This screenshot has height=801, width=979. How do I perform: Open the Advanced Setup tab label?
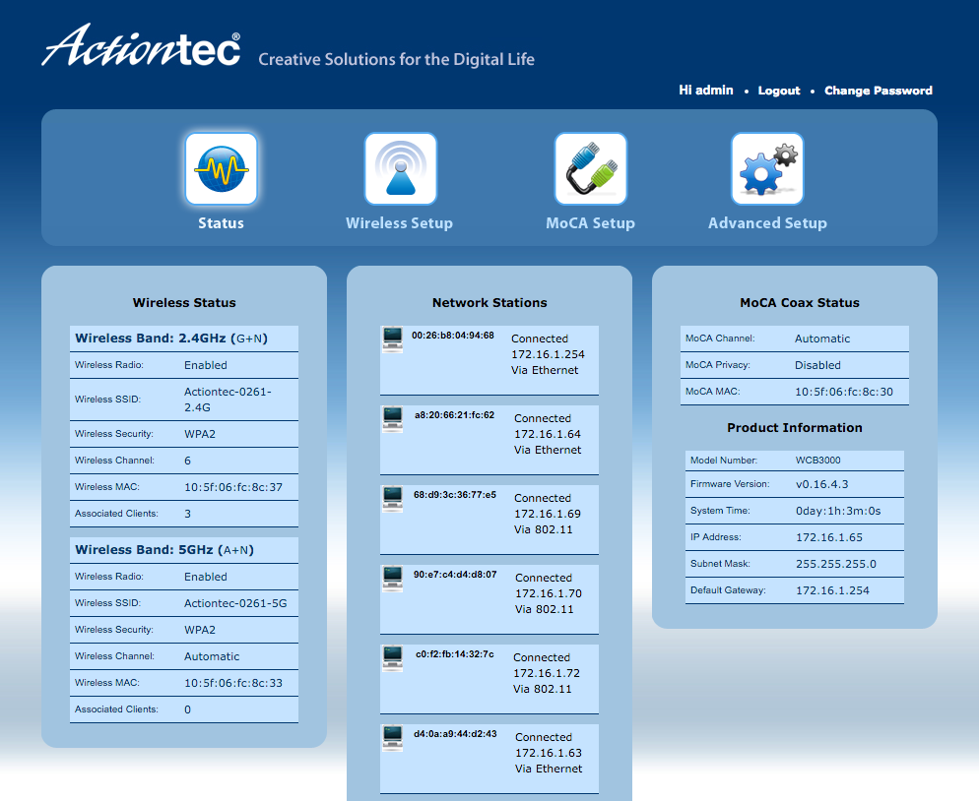coord(767,223)
